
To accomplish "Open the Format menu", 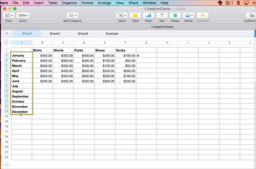I will click(x=87, y=3).
